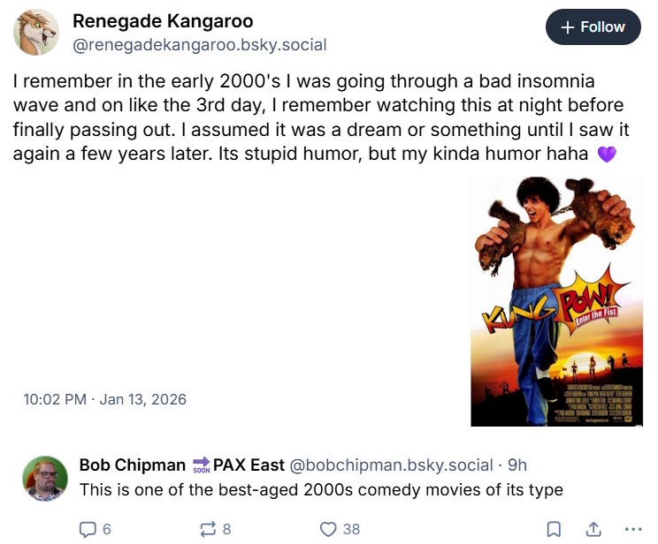Click the 10:02 PM Jan 13, 2026 timestamp
This screenshot has height=544, width=658.
[x=105, y=399]
